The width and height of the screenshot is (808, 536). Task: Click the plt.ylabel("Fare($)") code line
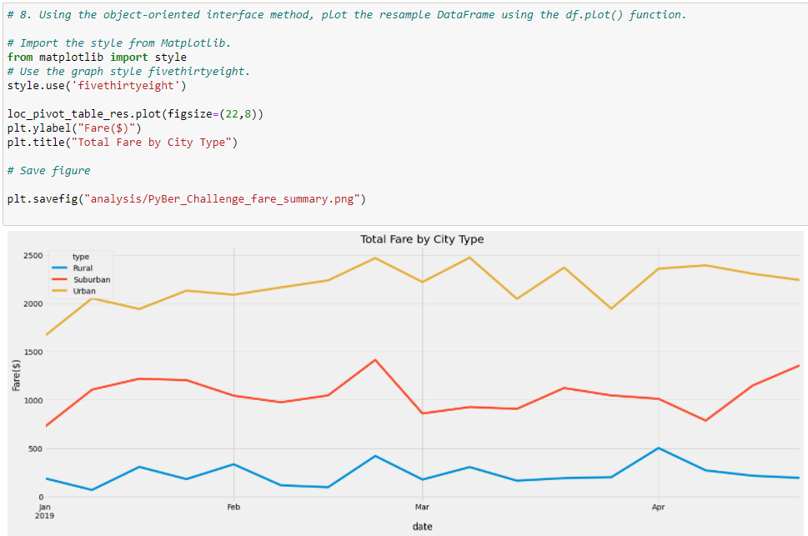coord(74,128)
